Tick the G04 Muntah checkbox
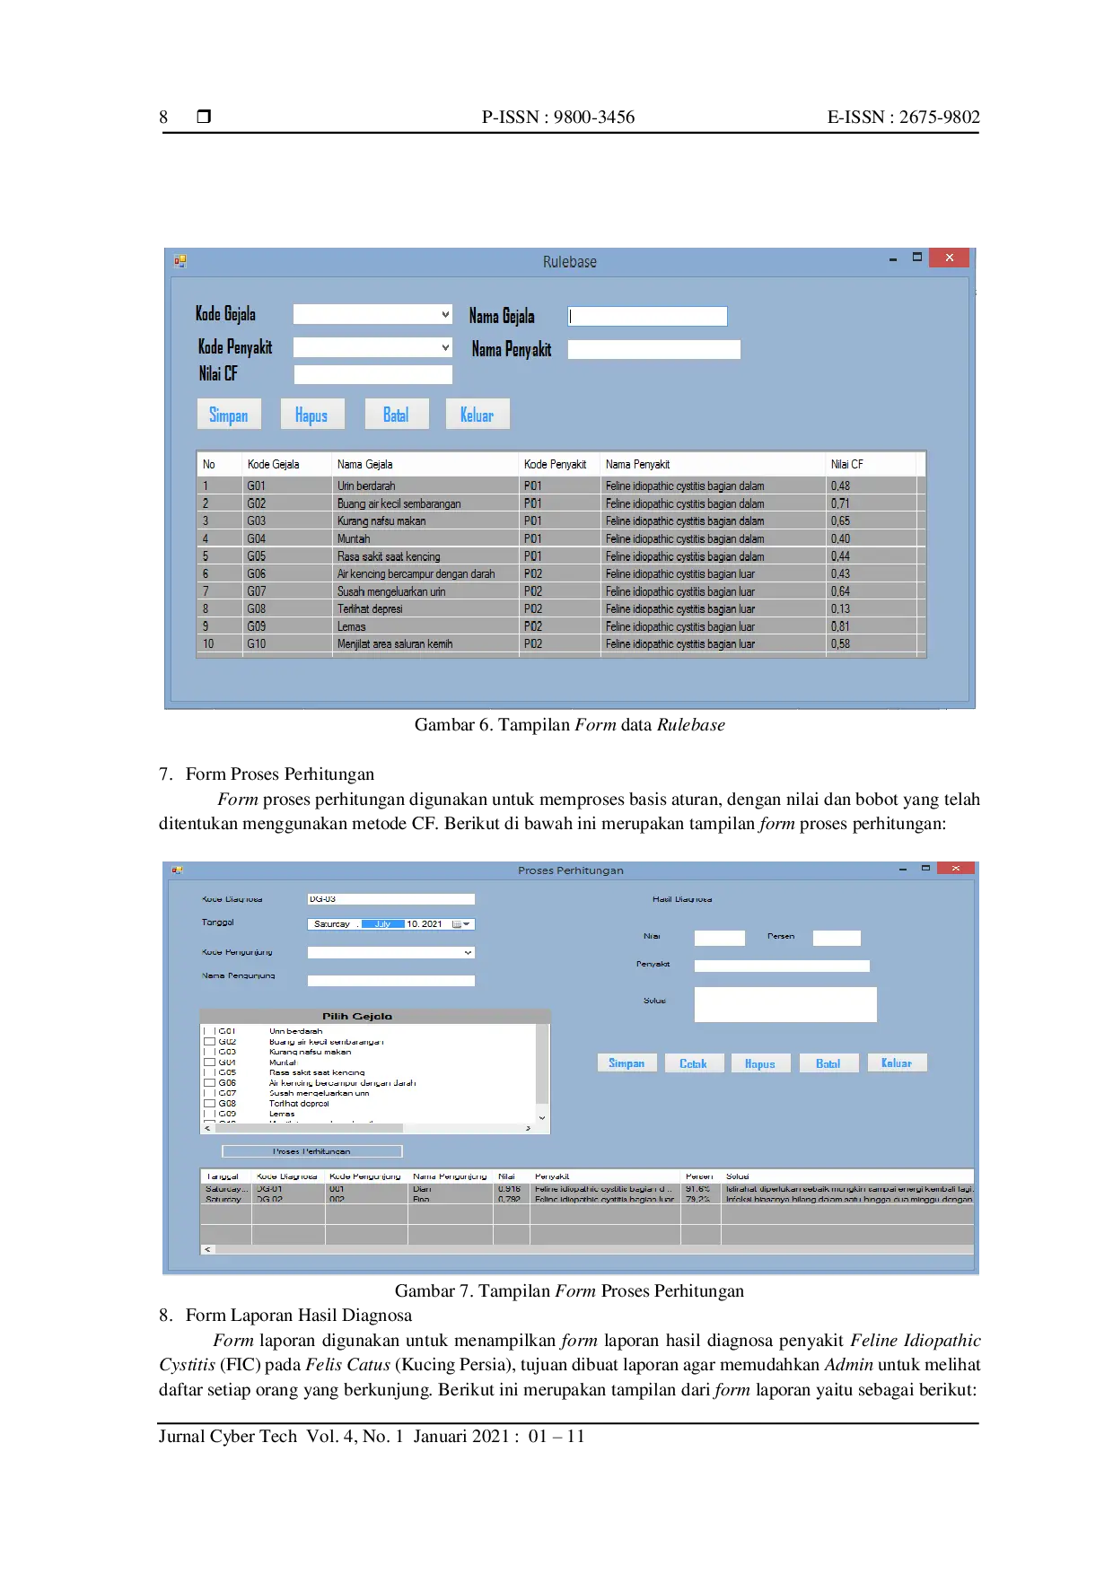Viewport: 1113px width, 1574px height. 209,1062
